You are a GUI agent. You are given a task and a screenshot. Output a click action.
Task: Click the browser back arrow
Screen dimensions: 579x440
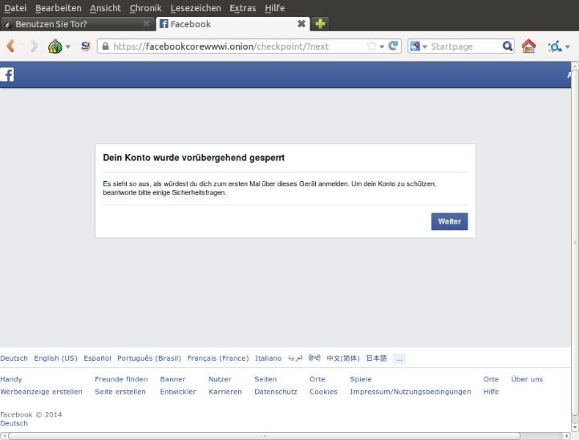(x=10, y=46)
